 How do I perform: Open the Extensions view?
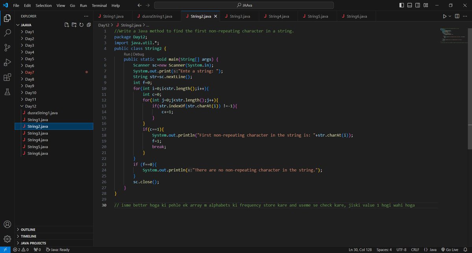coord(7,77)
